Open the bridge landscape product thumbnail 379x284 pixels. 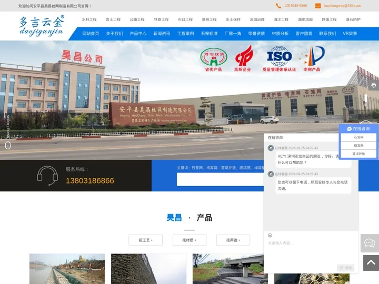click(228, 269)
